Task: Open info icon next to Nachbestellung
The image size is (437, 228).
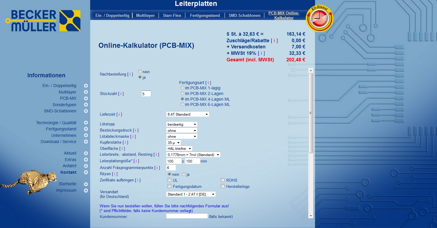Action: click(130, 74)
